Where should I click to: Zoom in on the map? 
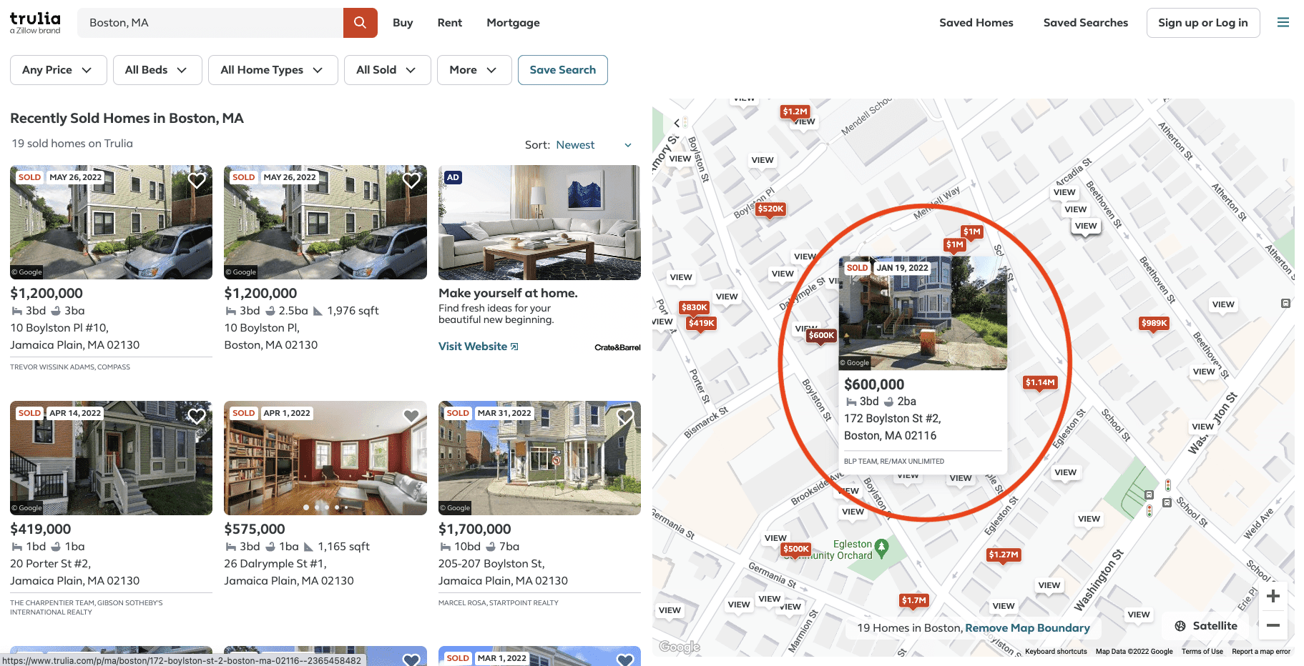pos(1273,596)
